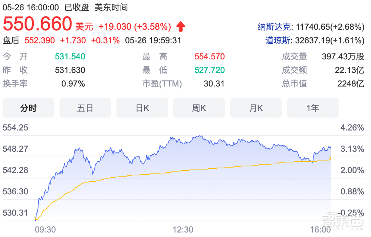This screenshot has height=237, width=371.
Task: Open the 日K candlestick view
Action: point(142,108)
